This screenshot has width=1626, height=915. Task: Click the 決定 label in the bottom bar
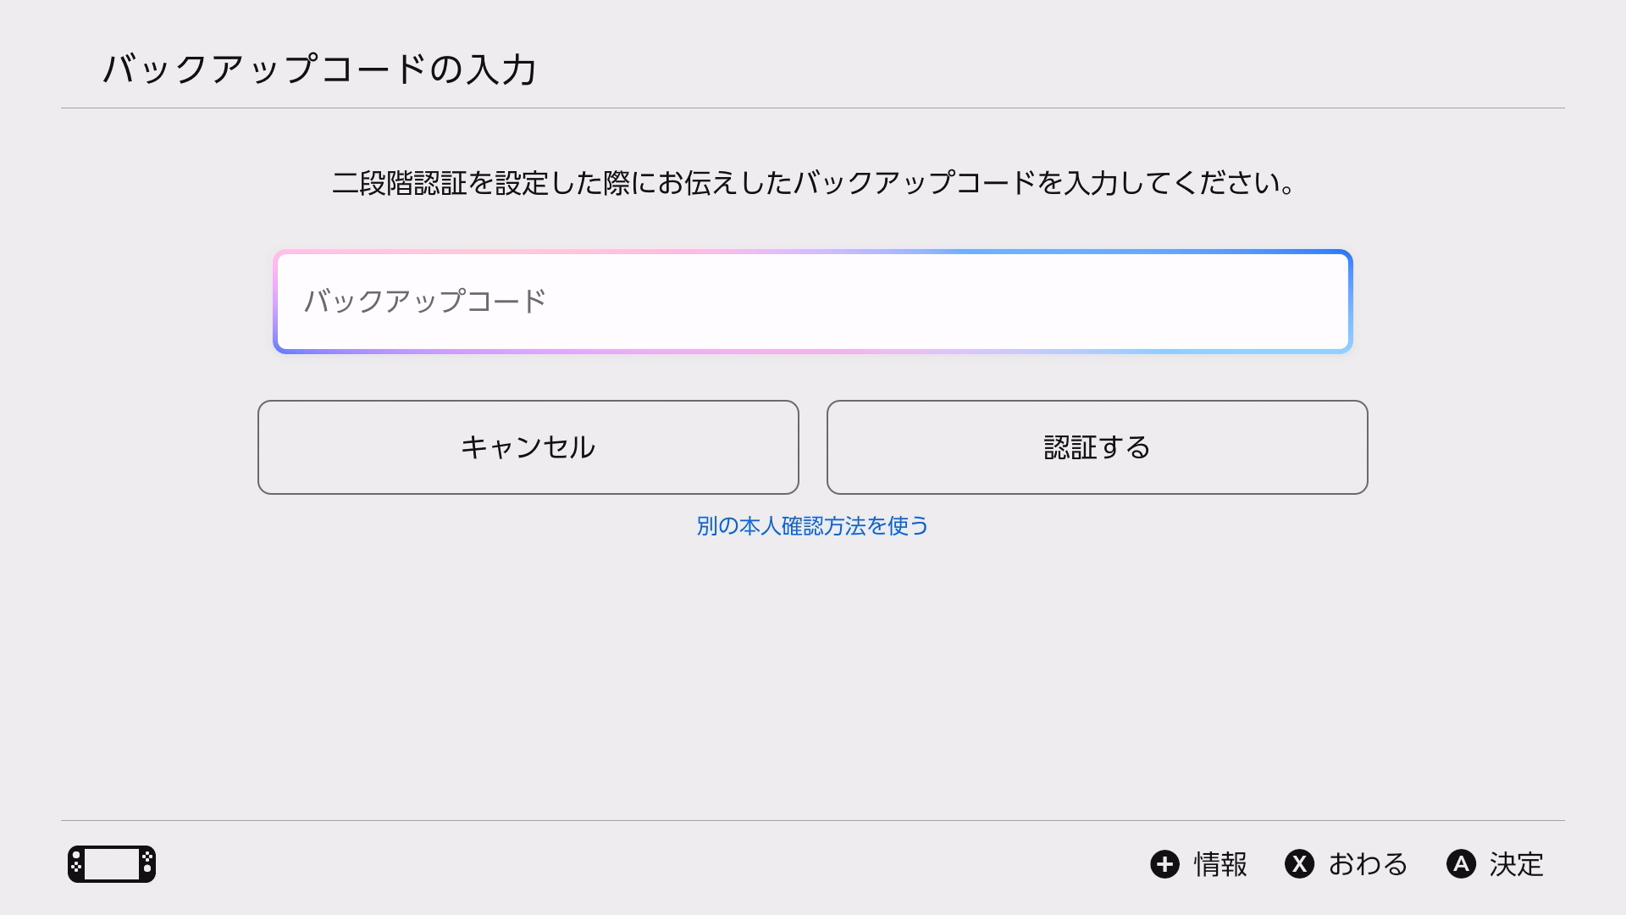click(1518, 865)
